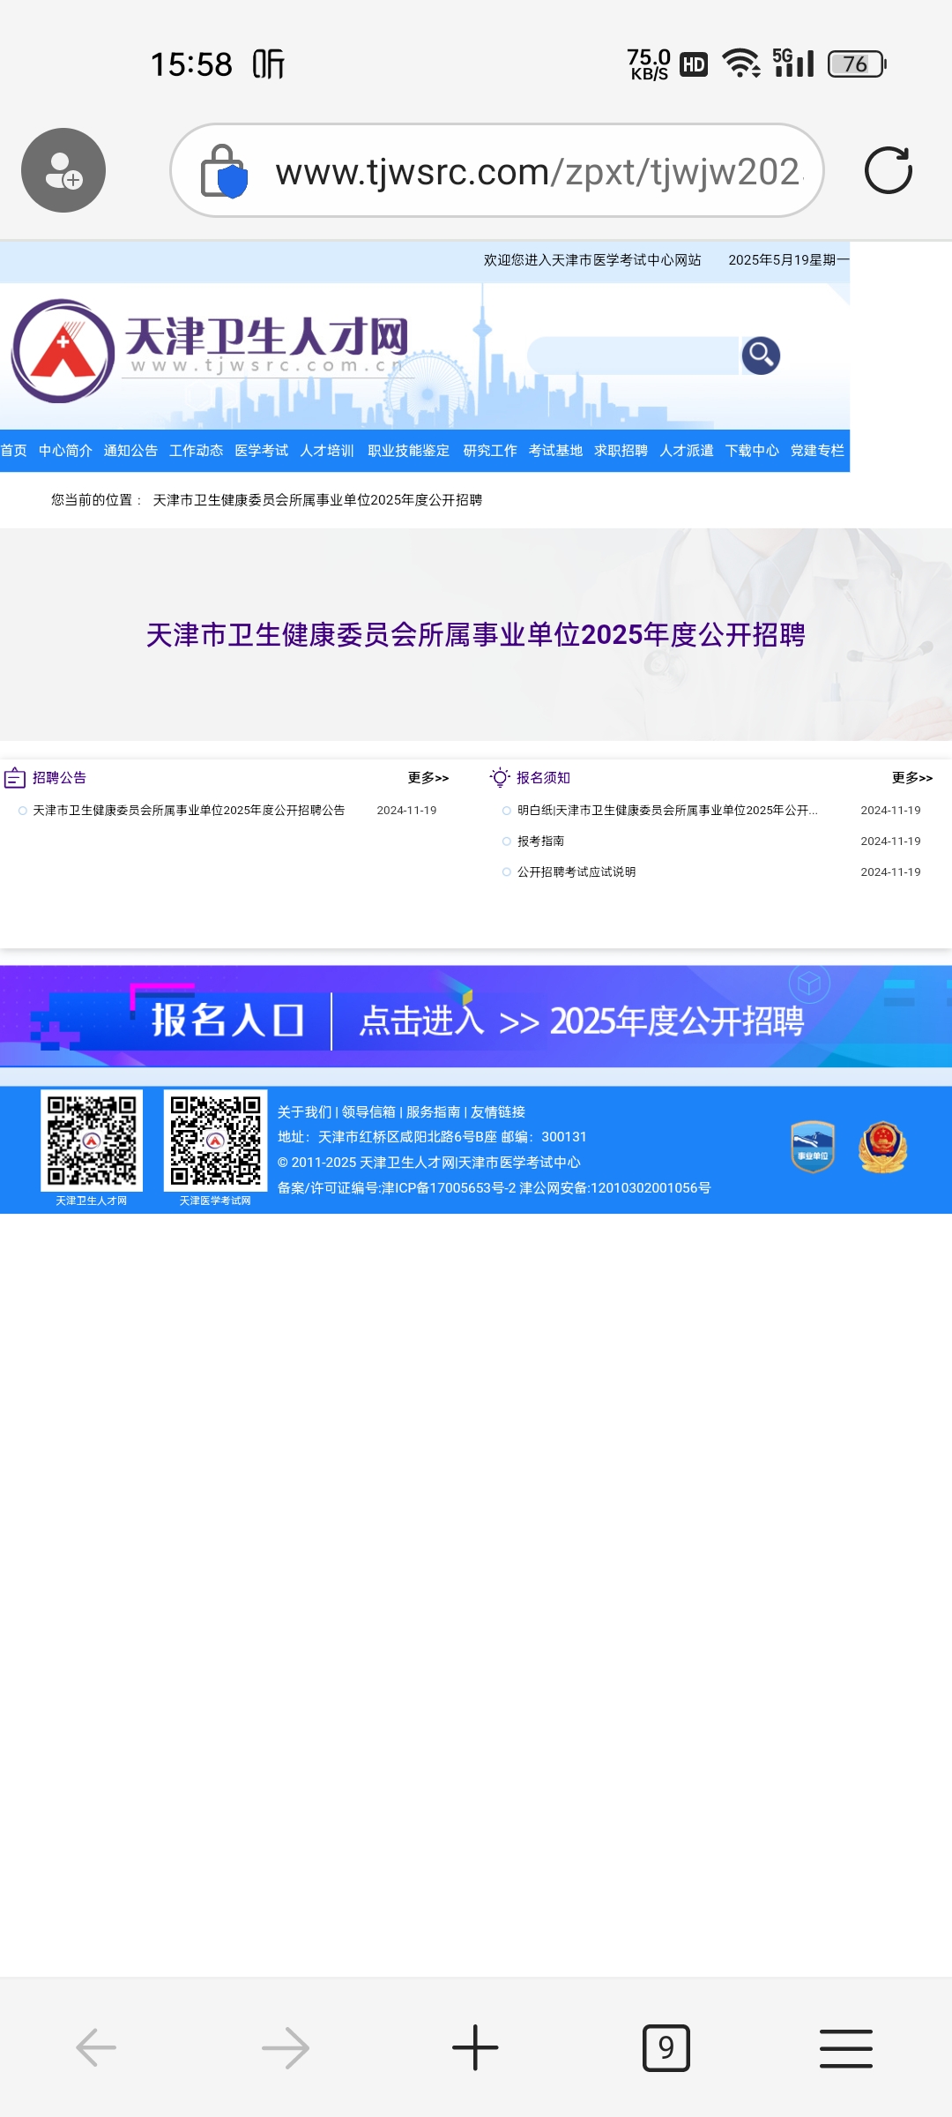Select the 医学考试 navigation menu item

point(261,451)
